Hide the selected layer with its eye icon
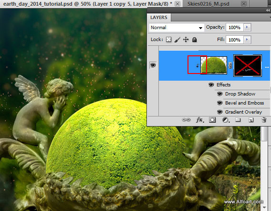 point(153,65)
